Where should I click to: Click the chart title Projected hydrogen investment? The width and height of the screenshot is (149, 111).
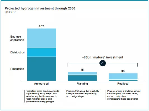pyautogui.click(x=40, y=8)
